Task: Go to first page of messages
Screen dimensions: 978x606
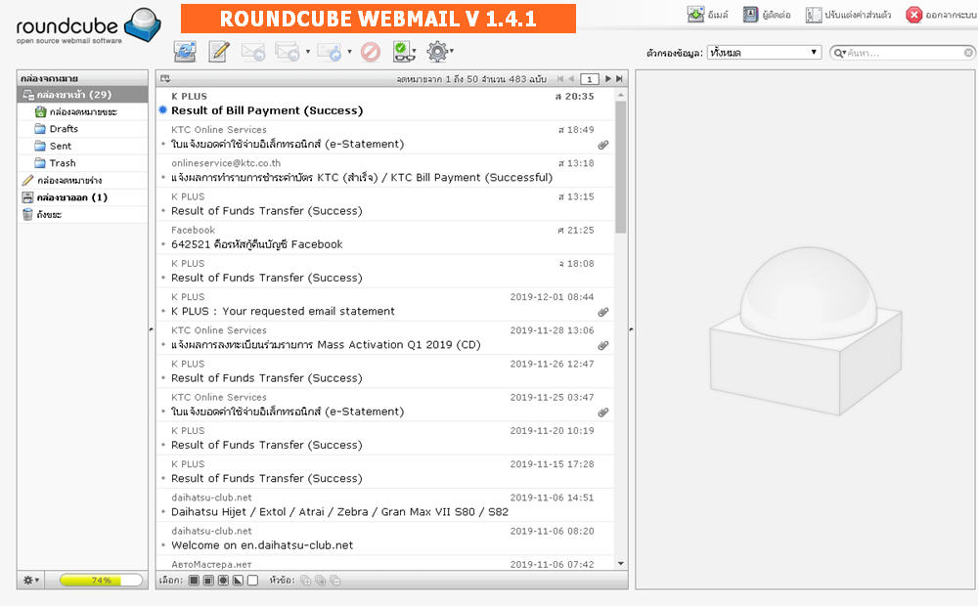Action: coord(560,78)
